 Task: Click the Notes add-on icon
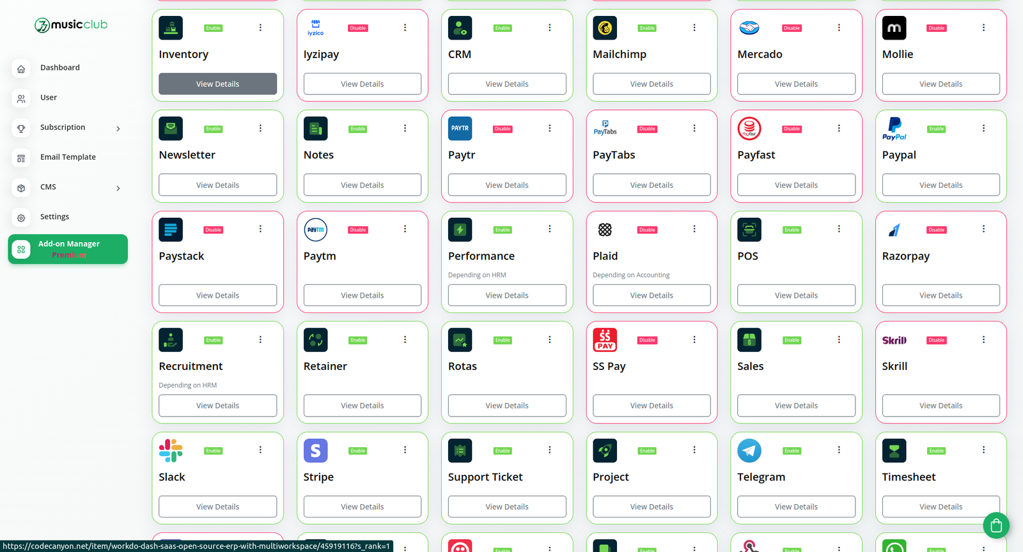pos(315,128)
